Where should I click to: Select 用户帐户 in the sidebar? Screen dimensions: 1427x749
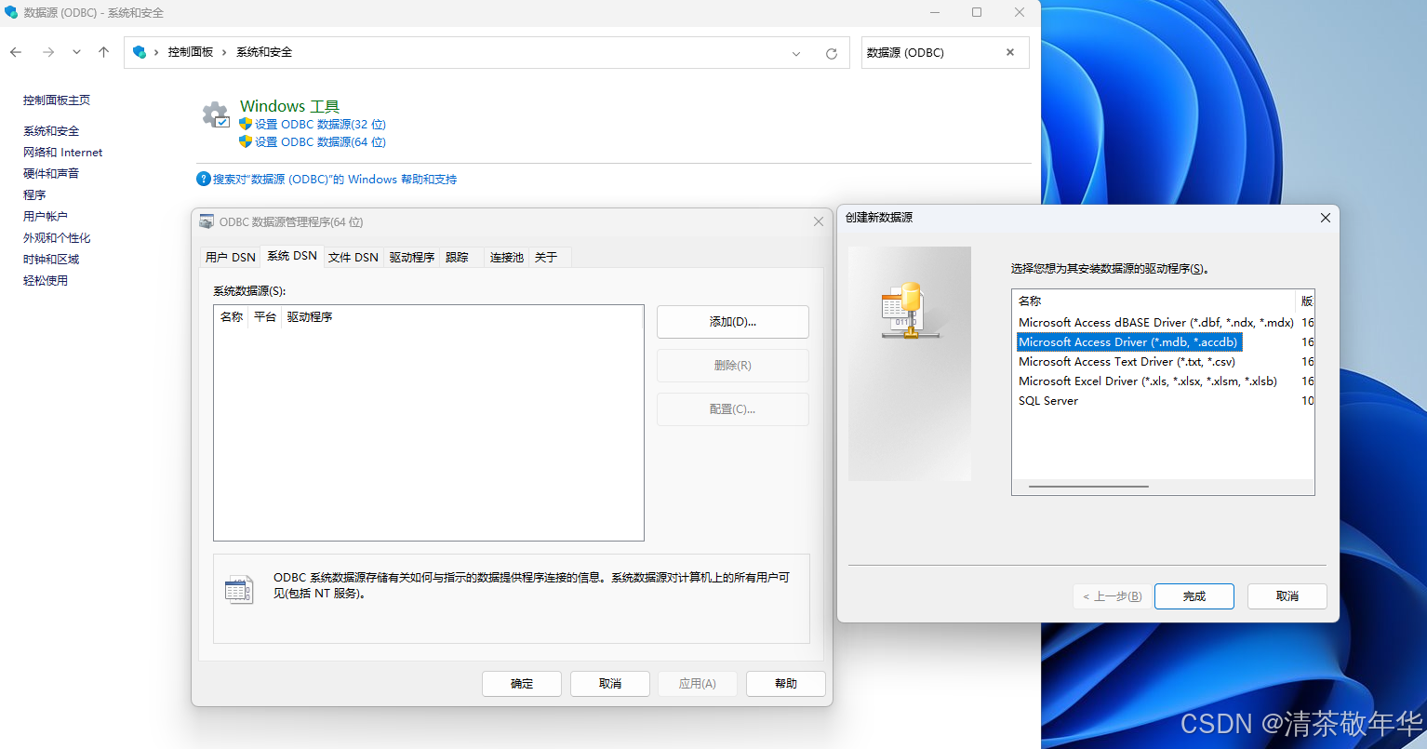tap(46, 217)
